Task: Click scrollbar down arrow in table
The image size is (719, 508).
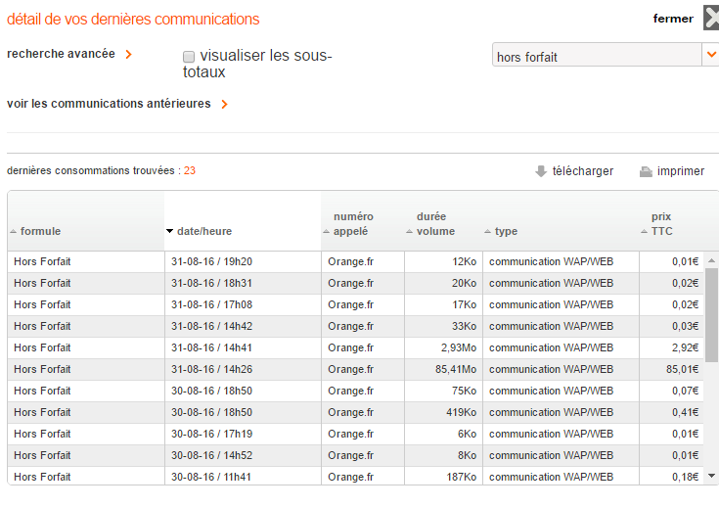Action: 712,476
